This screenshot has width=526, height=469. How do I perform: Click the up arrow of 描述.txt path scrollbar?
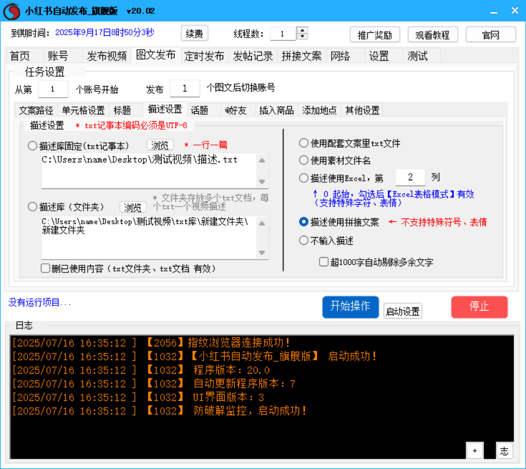click(262, 160)
